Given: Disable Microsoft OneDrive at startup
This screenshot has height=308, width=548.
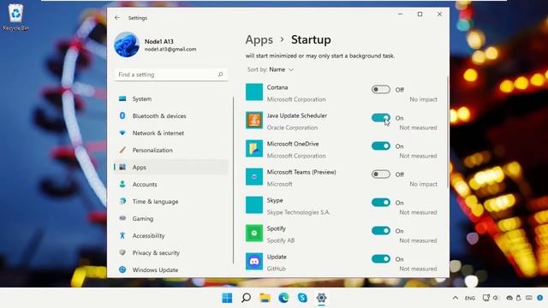Looking at the screenshot, I should [380, 146].
